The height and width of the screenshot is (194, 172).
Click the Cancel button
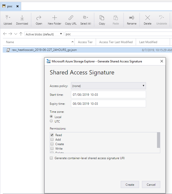point(151,184)
